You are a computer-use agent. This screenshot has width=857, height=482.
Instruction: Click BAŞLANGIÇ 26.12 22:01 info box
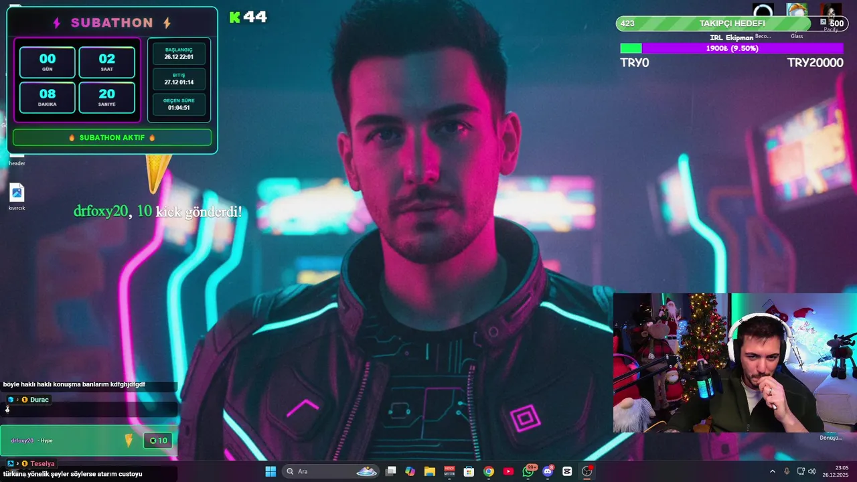[x=179, y=54]
